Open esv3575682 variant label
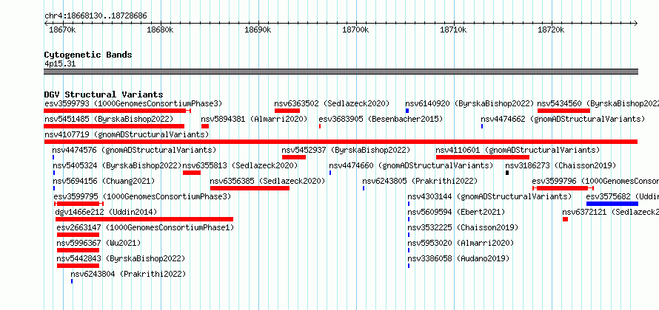 point(623,196)
